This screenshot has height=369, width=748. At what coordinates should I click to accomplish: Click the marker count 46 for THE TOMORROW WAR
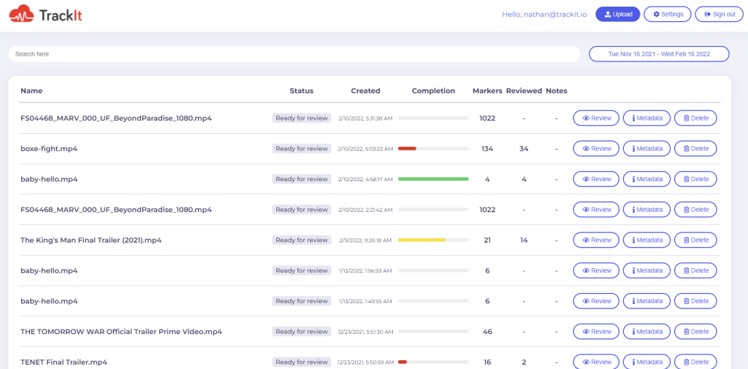pyautogui.click(x=487, y=331)
